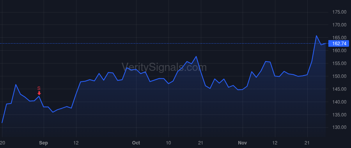The width and height of the screenshot is (351, 148).
Task: Click the 165.00 price axis label
Action: 339,37
